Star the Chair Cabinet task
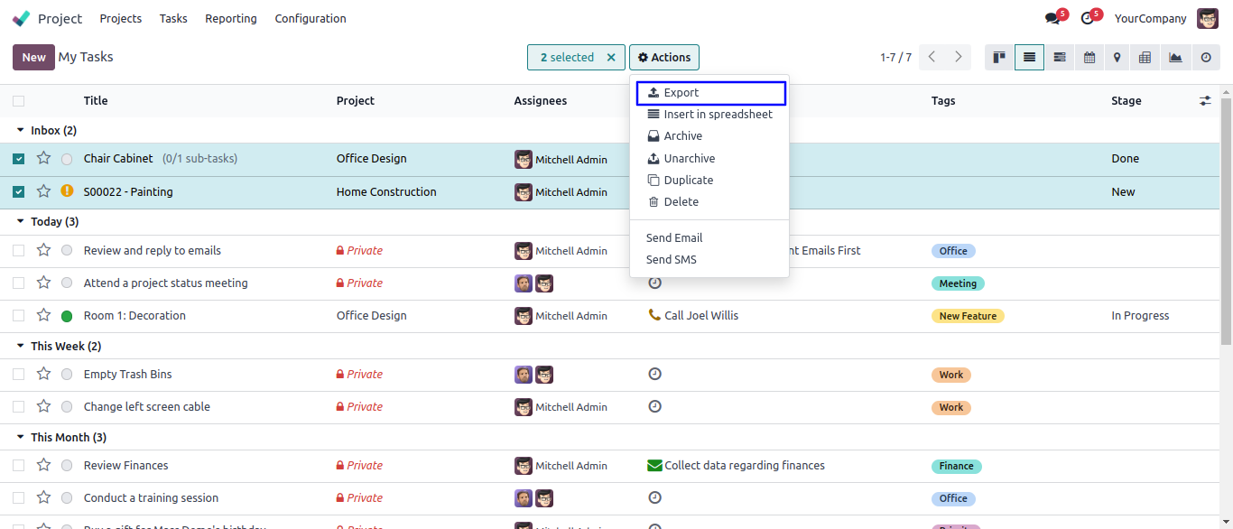This screenshot has width=1233, height=529. point(43,159)
